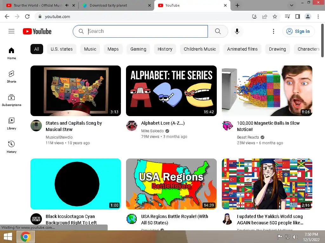
Task: Open MusicalStewdio channel avatar
Action: (36, 126)
